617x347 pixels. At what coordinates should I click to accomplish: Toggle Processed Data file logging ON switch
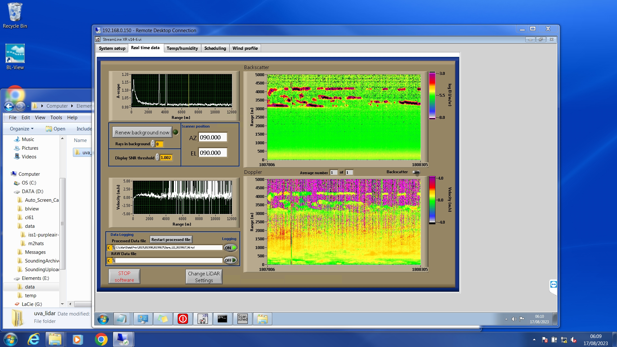pyautogui.click(x=230, y=248)
